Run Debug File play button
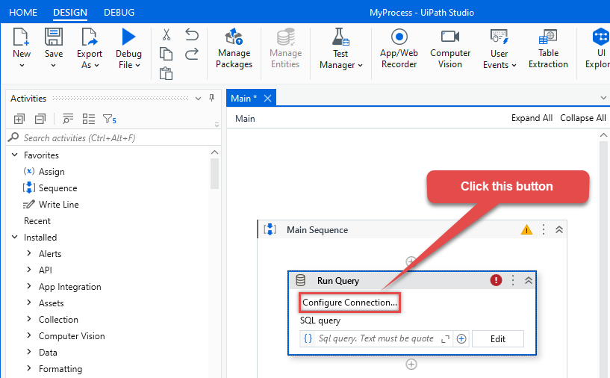This screenshot has width=610, height=378. coord(128,37)
